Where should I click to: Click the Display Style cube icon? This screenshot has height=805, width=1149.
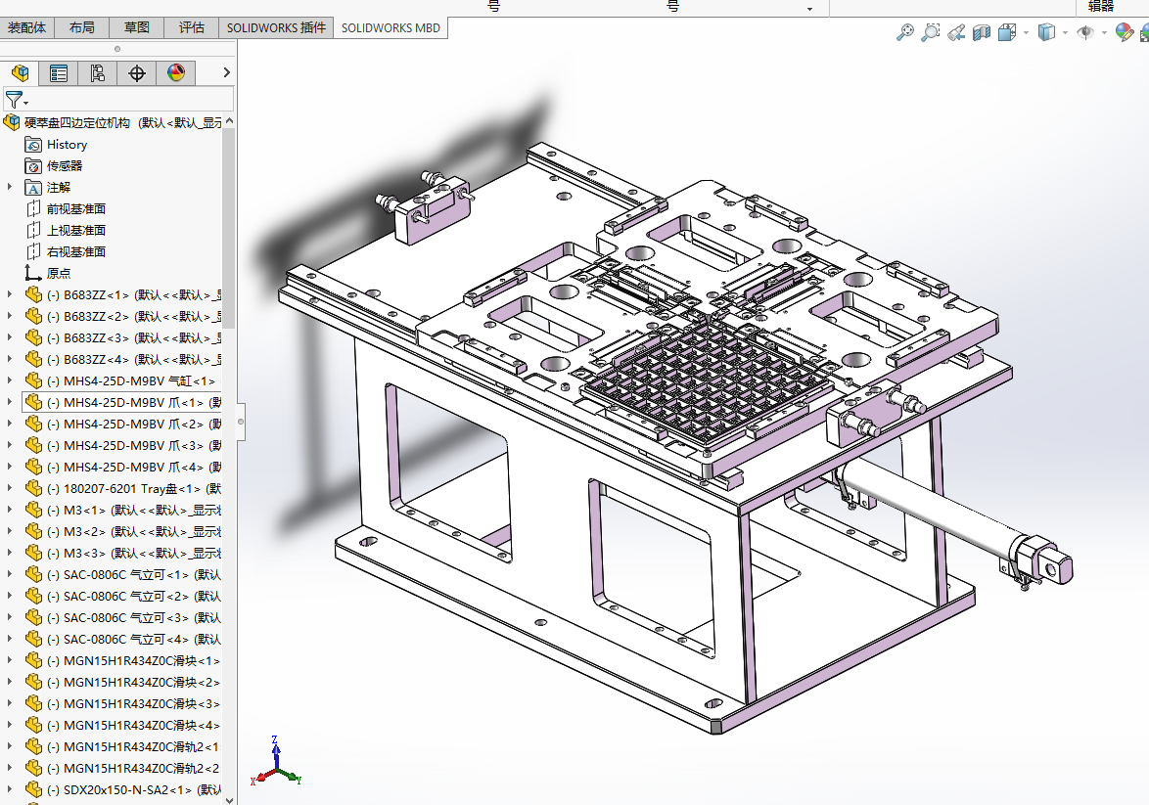click(x=1046, y=32)
